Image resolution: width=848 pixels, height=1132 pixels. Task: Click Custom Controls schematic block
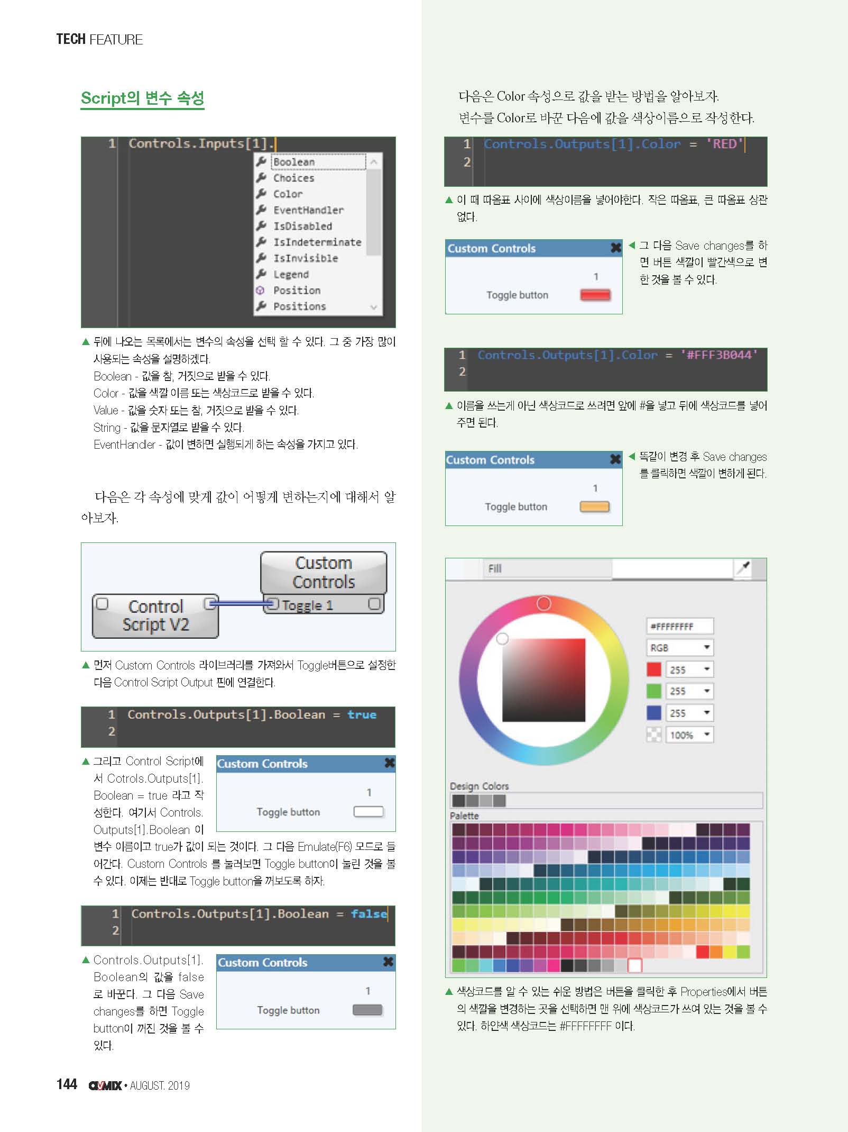[324, 572]
